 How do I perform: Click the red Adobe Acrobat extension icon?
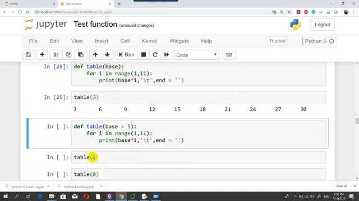[298, 12]
